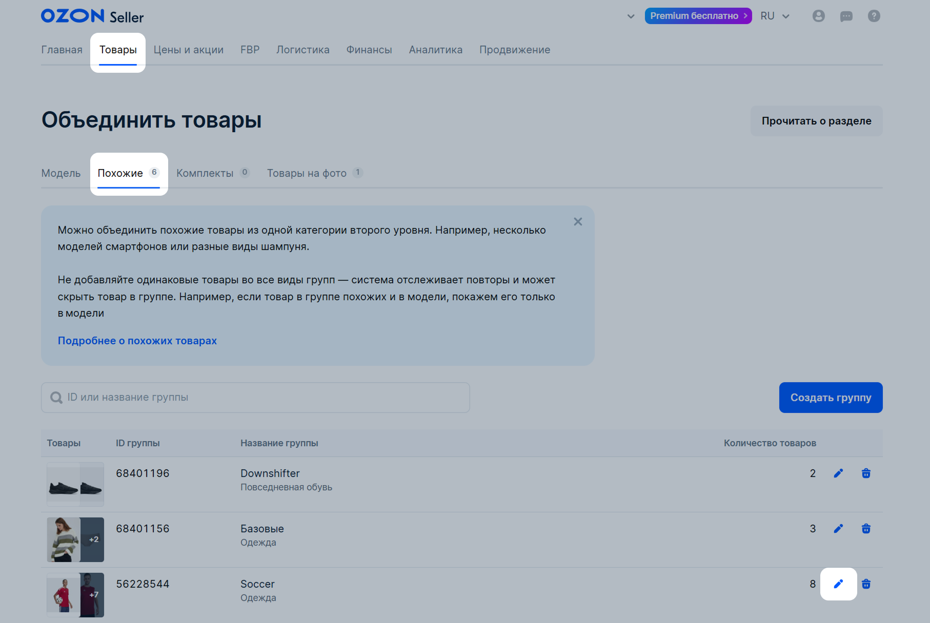Click the ID группы column header
The width and height of the screenshot is (930, 623).
(138, 443)
